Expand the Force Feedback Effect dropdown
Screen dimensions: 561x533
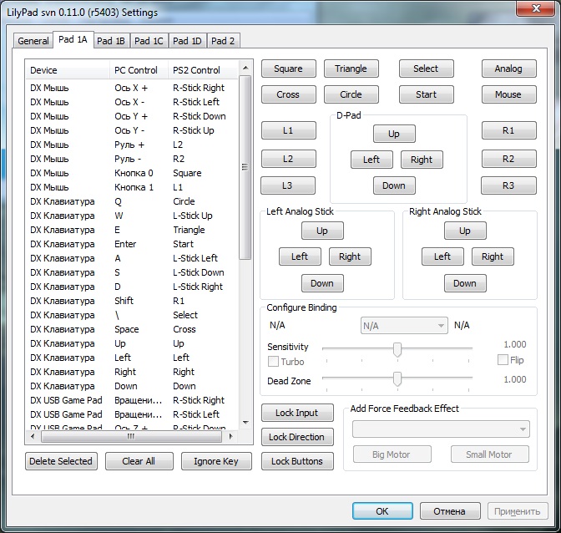(441, 429)
